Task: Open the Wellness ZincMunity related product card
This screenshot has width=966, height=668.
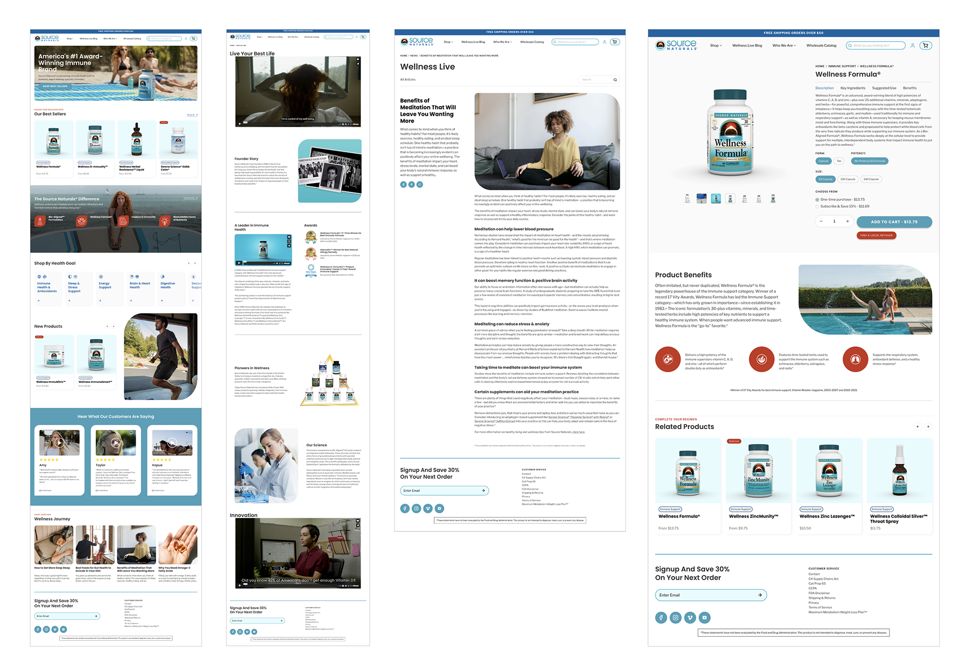Action: (x=758, y=485)
